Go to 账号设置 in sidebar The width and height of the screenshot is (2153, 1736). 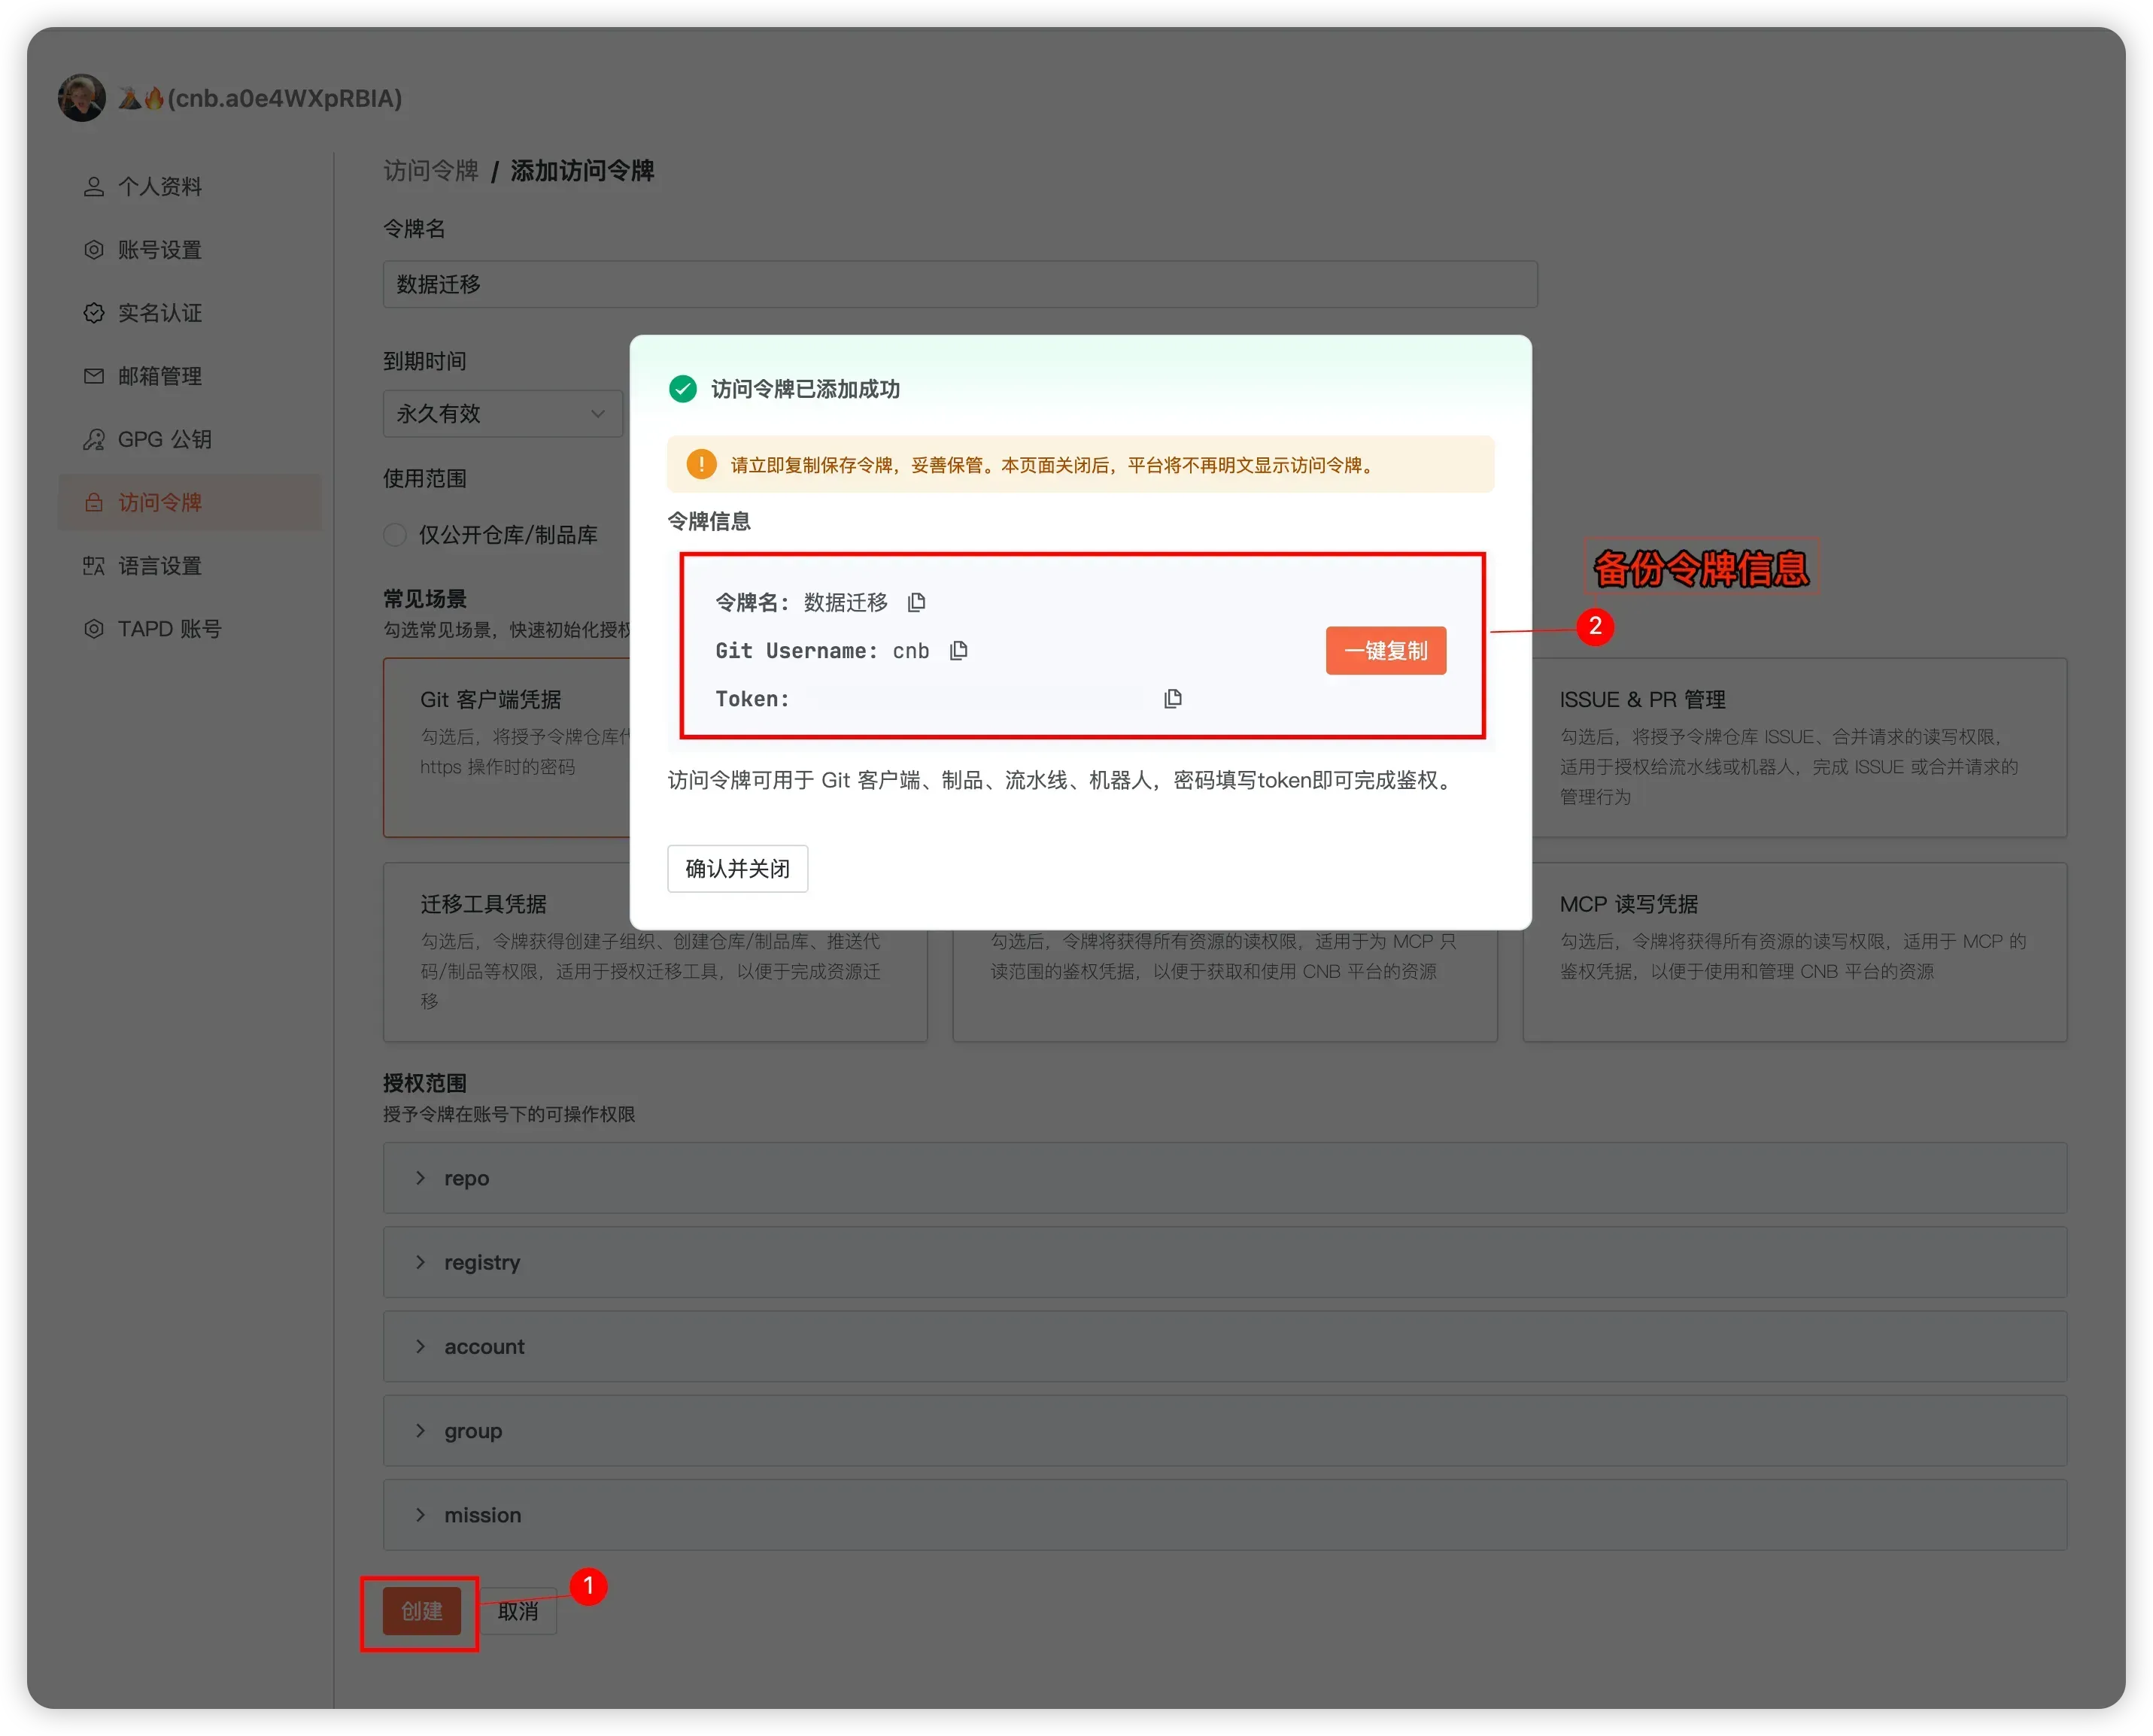coord(160,250)
